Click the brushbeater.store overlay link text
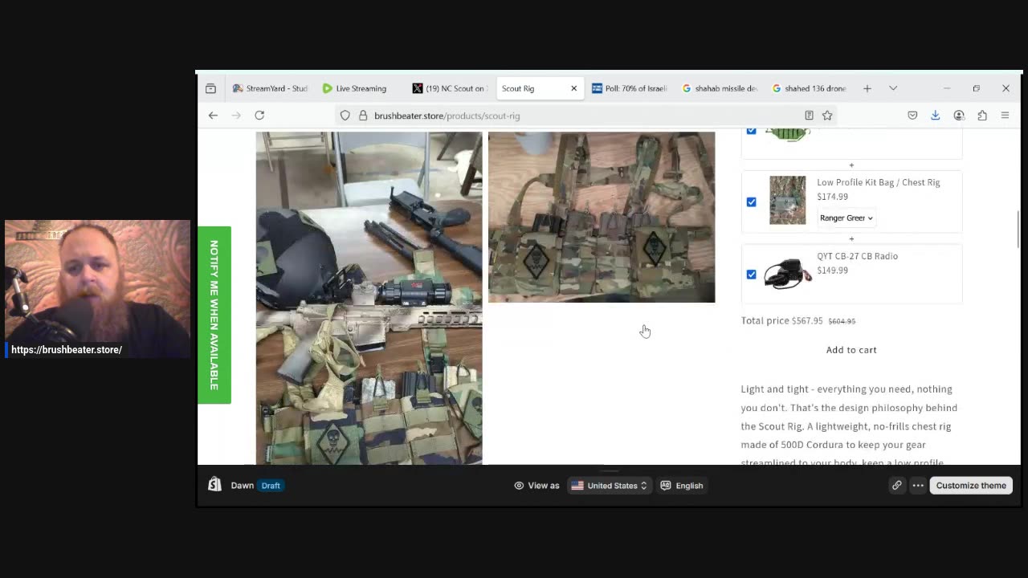1028x578 pixels. [67, 350]
